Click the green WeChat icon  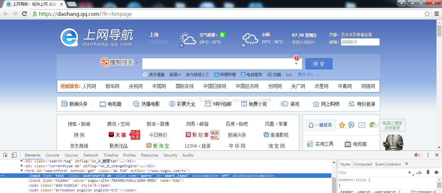click(x=373, y=125)
